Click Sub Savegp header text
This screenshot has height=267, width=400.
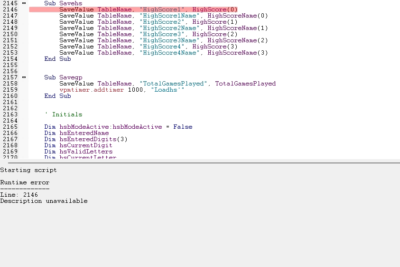pos(63,77)
